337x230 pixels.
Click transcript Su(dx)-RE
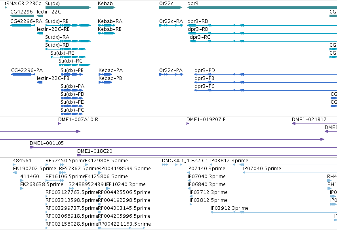[x=69, y=57]
